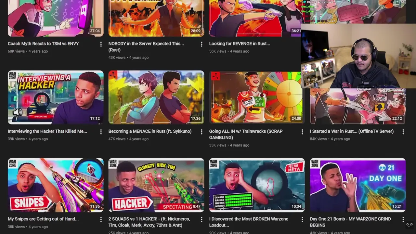Open three-dot menu for Day One 21 Bomb
416x234 pixels.
click(x=403, y=220)
